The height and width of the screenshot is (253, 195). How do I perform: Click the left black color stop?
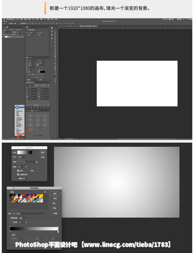coord(10,232)
